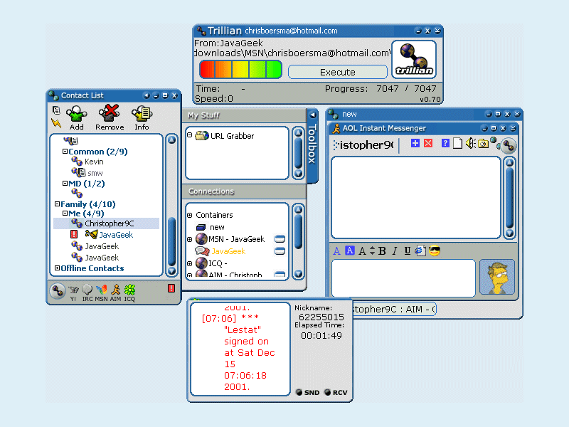Collapse the MD (1/2) group
569x427 pixels.
click(x=65, y=184)
